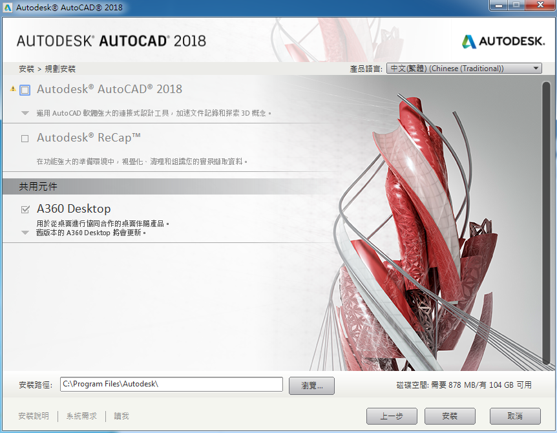Click the 取消 cancel button
The height and width of the screenshot is (433, 557).
point(515,416)
